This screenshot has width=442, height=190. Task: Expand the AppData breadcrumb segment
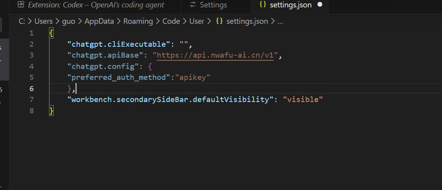tap(99, 21)
